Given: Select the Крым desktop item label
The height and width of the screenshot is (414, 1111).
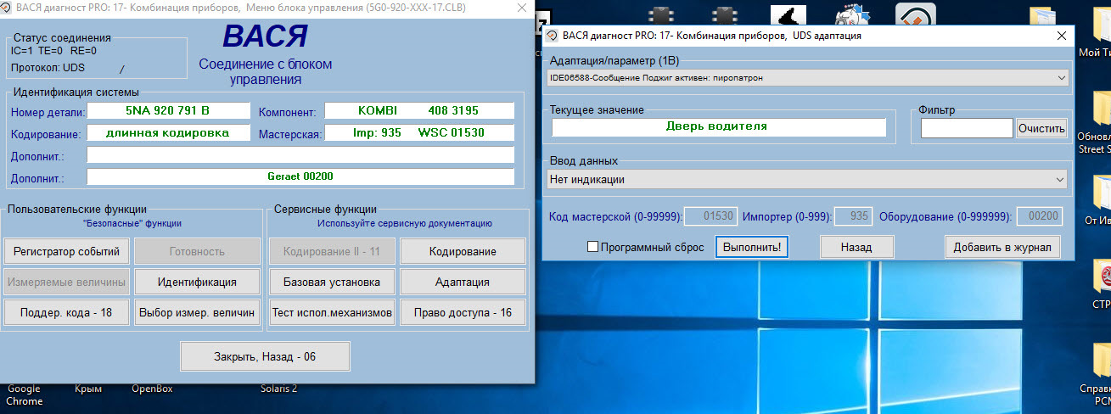Looking at the screenshot, I should (x=88, y=389).
